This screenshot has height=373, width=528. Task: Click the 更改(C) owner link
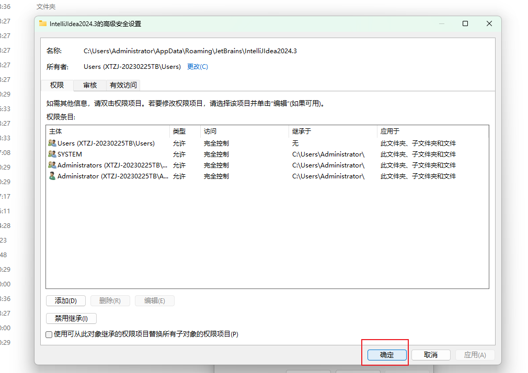point(198,67)
